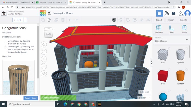Favorite the orange Cylinder with star
The height and width of the screenshot is (107, 191).
pos(186,69)
